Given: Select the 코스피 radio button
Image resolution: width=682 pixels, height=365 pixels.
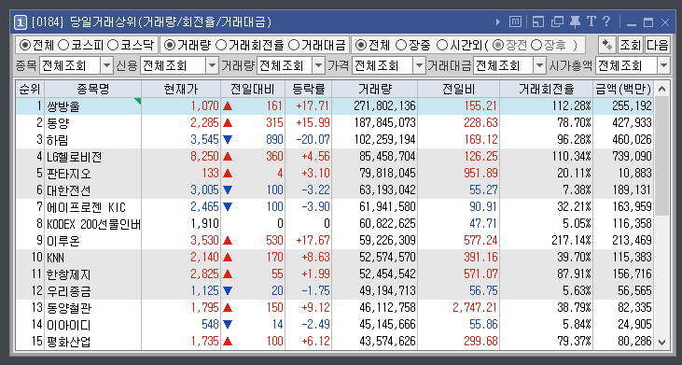Looking at the screenshot, I should tap(63, 45).
